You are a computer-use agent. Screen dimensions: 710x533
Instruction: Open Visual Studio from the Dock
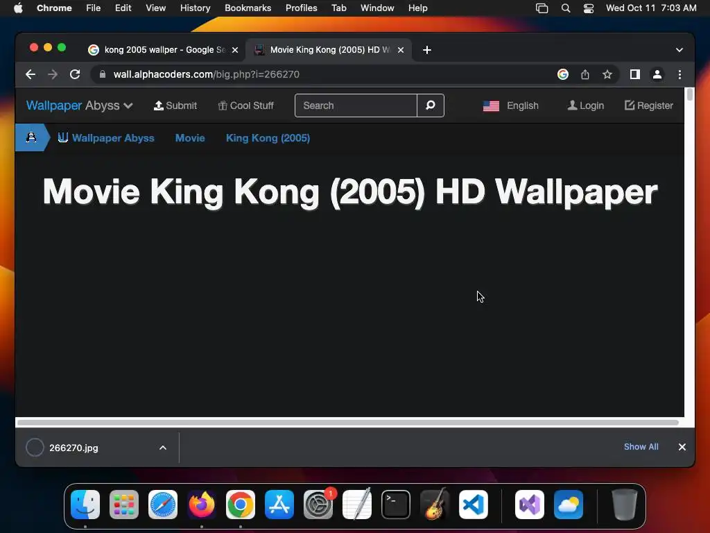coord(530,505)
